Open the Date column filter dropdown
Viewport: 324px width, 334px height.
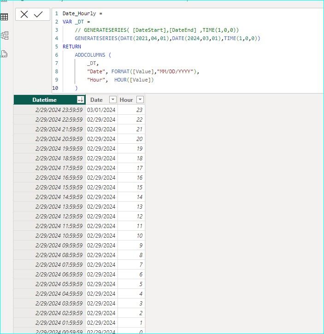113,100
